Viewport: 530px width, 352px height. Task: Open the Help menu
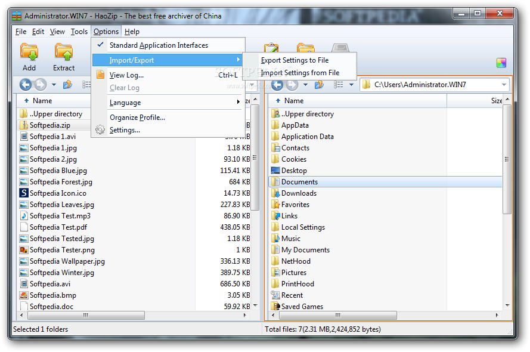click(132, 32)
